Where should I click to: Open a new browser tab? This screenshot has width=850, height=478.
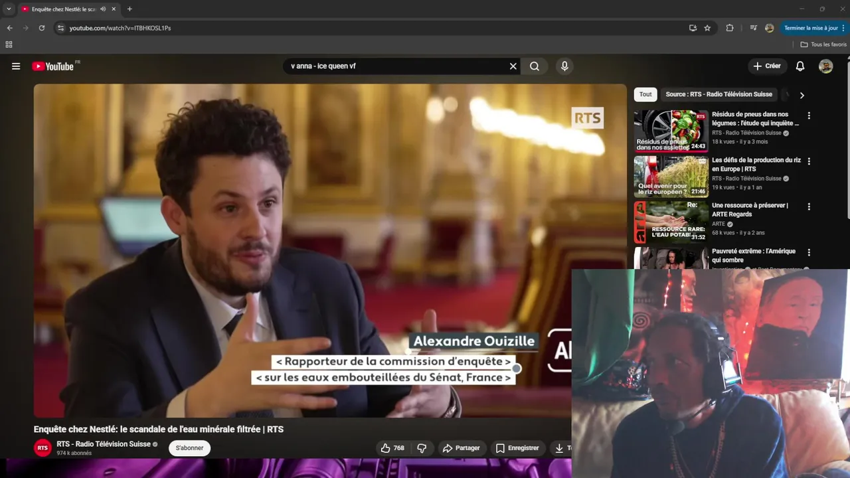click(129, 9)
